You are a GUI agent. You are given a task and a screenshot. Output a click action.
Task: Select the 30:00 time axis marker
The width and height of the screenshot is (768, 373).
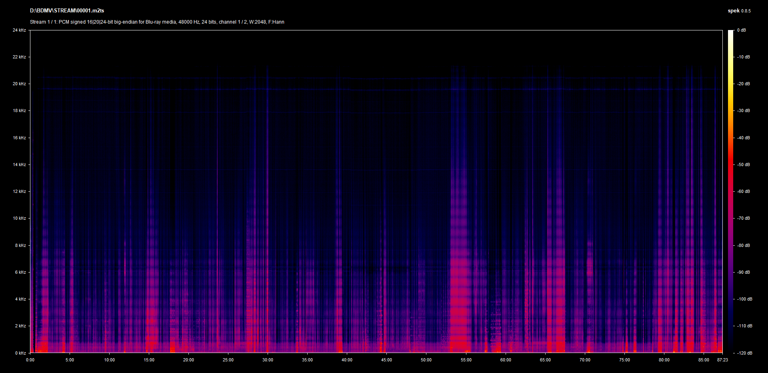pyautogui.click(x=268, y=360)
